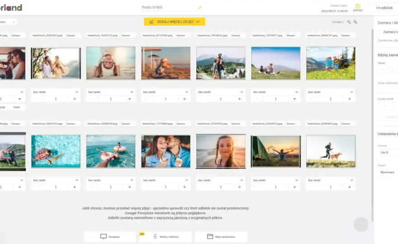Select the upside-down girl on beach thumbnail
Image resolution: width=398 pixels, height=244 pixels.
pos(111,63)
